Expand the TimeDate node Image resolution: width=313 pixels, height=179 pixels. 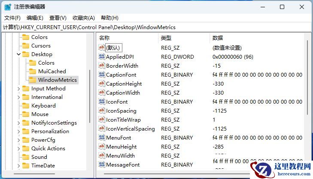pos(18,165)
